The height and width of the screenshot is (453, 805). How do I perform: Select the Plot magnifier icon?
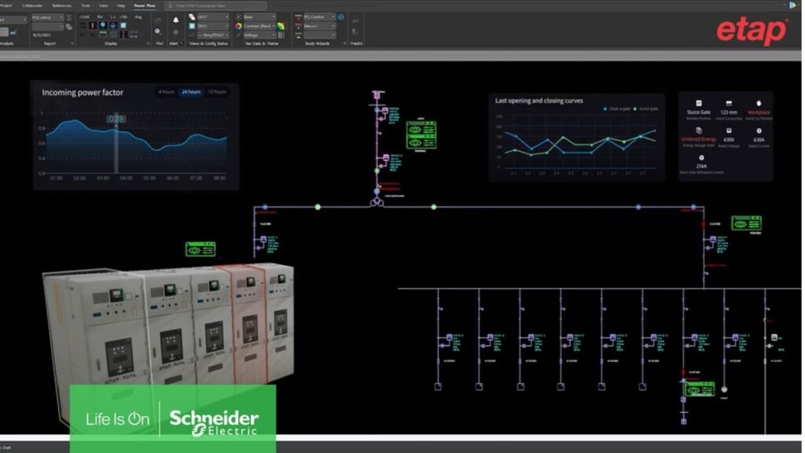[157, 31]
